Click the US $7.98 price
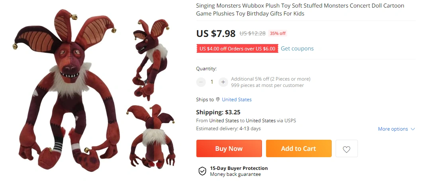The height and width of the screenshot is (183, 422). coord(216,33)
